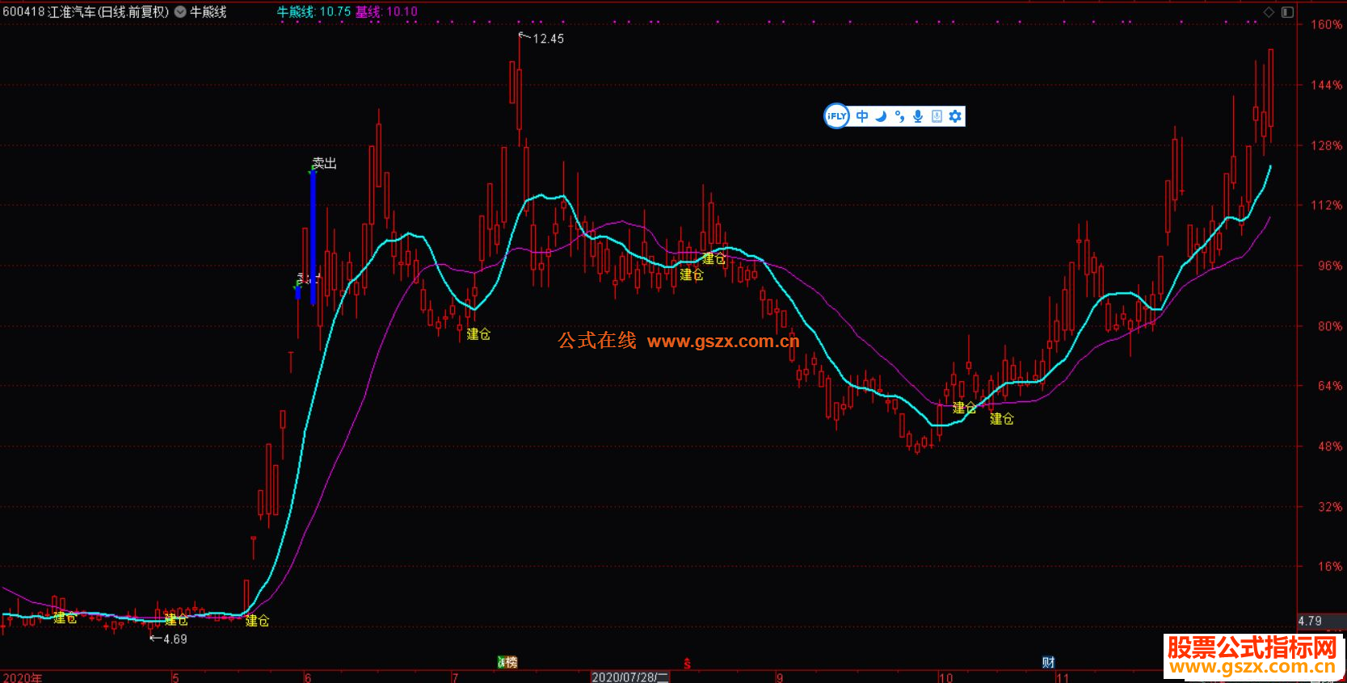
Task: Click the diamond icon at chart top-right
Action: 1269,12
